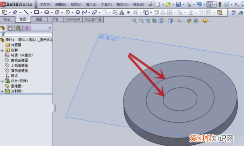Click the Zoom to Area icon
Viewport: 244px width, 146px height.
coord(141,21)
